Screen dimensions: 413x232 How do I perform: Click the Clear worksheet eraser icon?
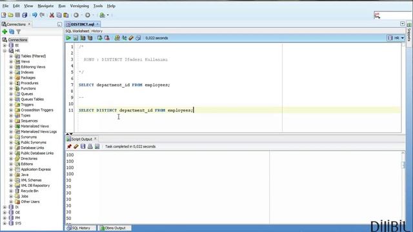131,38
